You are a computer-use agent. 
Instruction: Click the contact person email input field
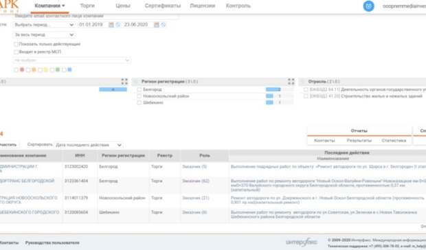[96, 16]
